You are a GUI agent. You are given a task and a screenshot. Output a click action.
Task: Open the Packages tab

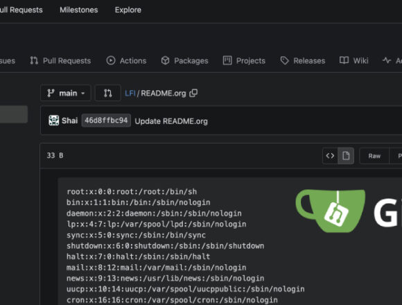coord(184,61)
